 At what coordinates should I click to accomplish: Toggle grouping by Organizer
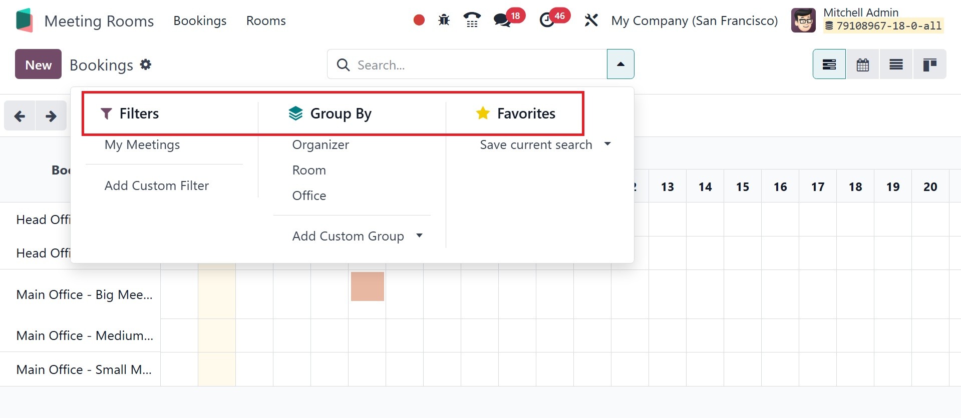click(x=321, y=145)
